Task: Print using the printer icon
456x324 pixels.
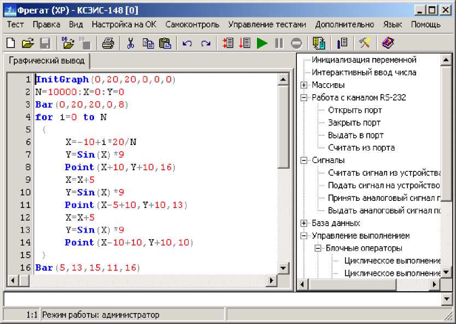Action: tap(108, 43)
